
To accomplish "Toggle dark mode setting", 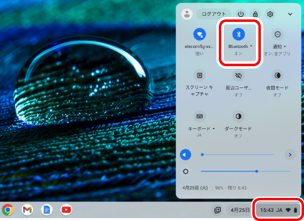I will point(238,117).
